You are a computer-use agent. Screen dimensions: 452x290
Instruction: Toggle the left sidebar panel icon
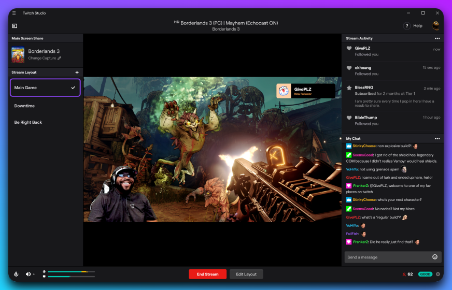(15, 26)
